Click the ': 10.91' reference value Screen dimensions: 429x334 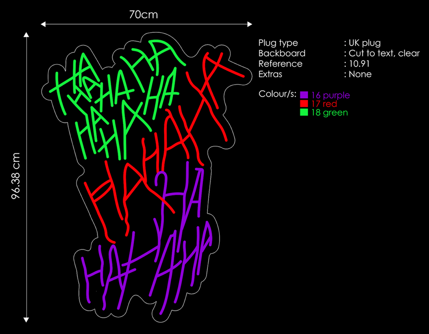pos(357,64)
